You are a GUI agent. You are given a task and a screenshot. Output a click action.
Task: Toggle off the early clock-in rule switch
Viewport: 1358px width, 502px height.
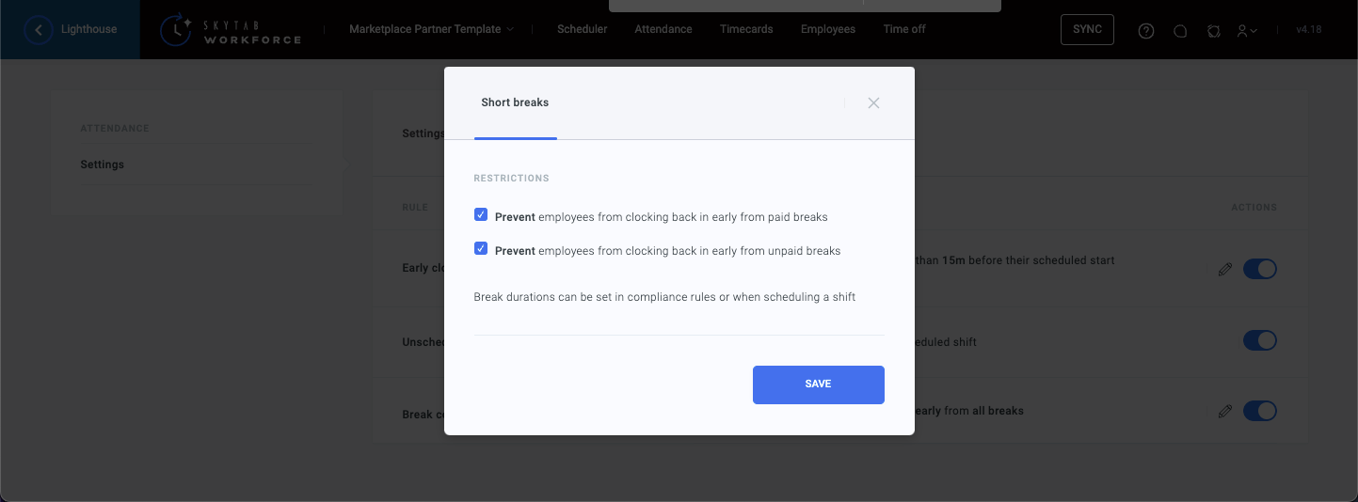click(1259, 269)
